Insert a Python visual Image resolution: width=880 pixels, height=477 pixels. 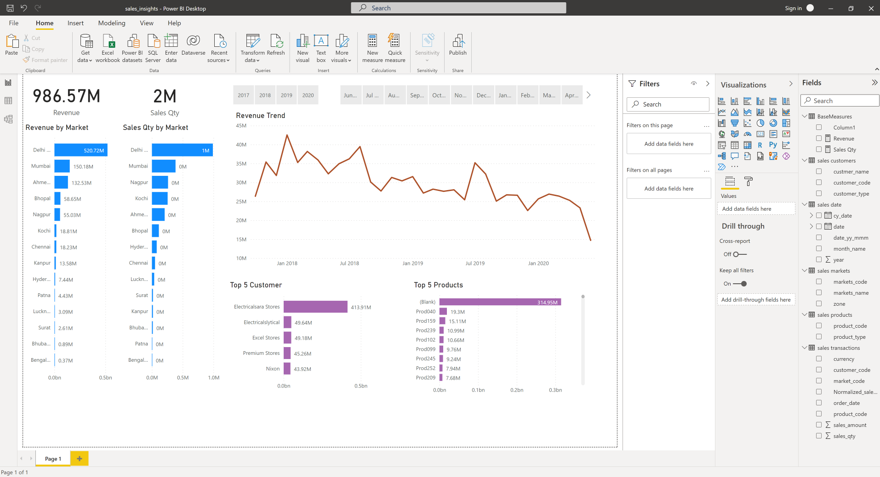coord(773,145)
